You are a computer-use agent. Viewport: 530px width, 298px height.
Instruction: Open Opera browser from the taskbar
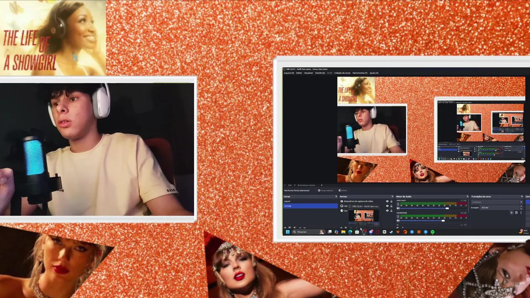(x=378, y=232)
